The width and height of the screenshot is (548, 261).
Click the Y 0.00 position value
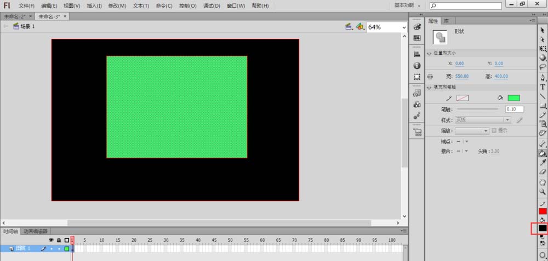coord(499,63)
